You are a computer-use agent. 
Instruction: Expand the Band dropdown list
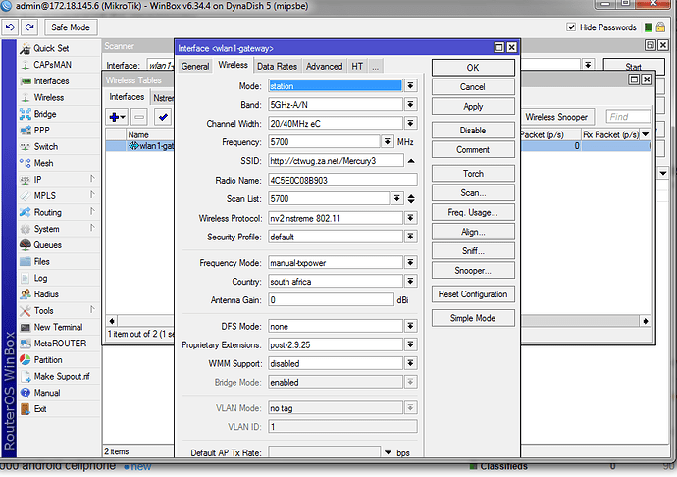point(410,104)
